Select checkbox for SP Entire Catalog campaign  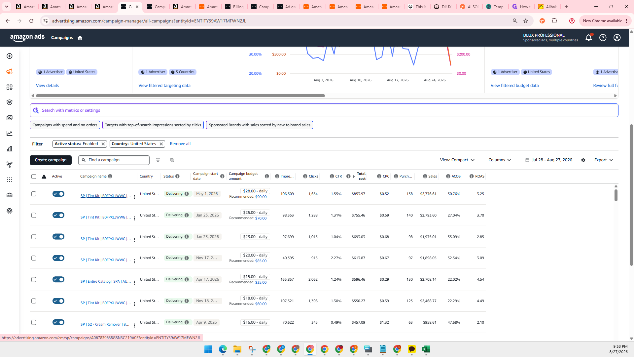point(34,280)
